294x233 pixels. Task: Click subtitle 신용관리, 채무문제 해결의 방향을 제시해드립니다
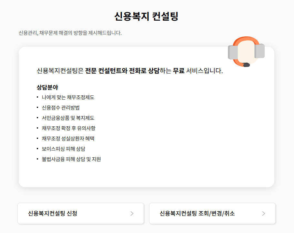click(x=70, y=33)
